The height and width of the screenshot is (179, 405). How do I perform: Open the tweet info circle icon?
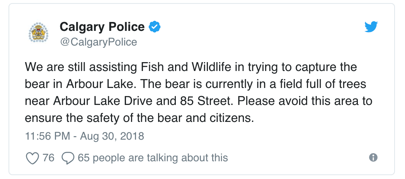373,157
